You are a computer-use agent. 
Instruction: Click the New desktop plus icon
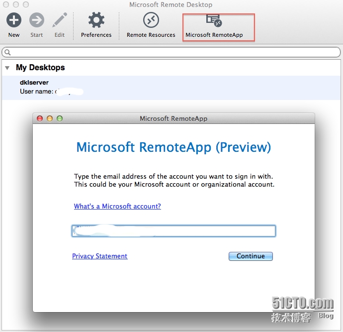coord(14,20)
